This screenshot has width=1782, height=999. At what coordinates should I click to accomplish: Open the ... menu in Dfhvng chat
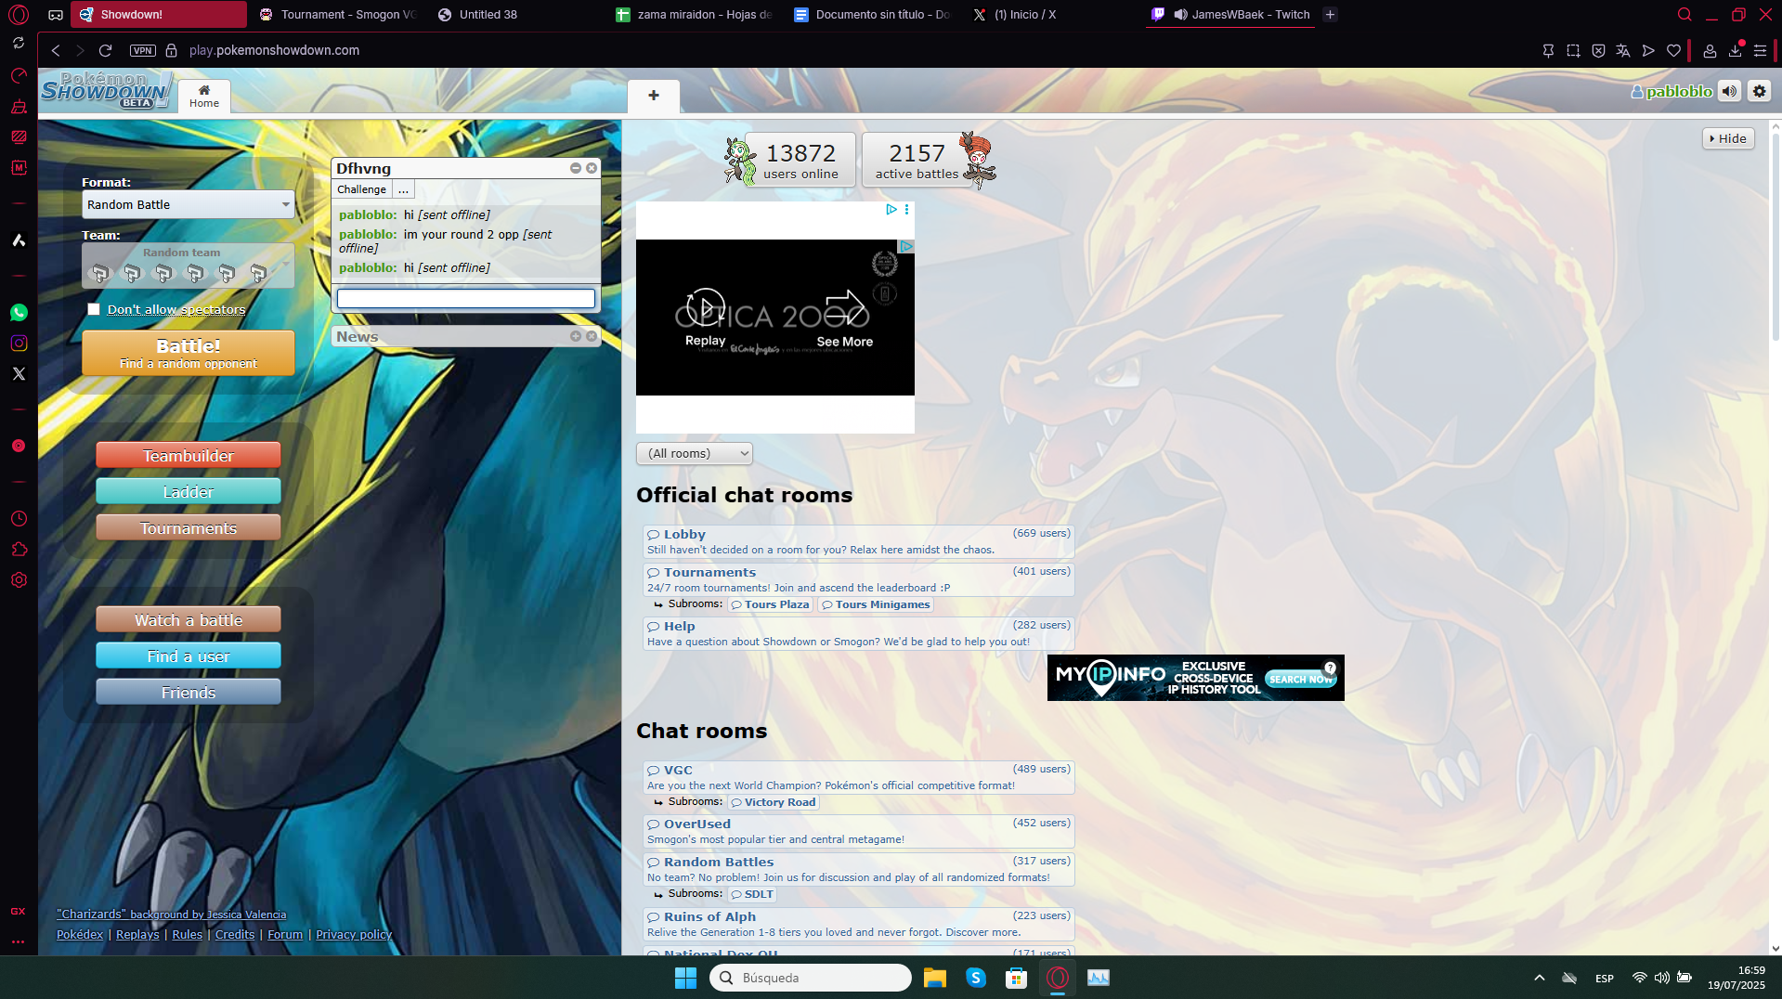403,189
